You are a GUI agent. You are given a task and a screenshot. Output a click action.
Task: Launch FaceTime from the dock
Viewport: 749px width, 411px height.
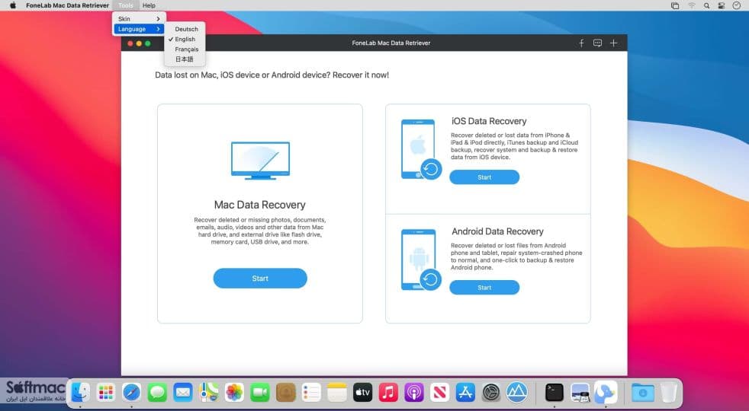click(260, 393)
